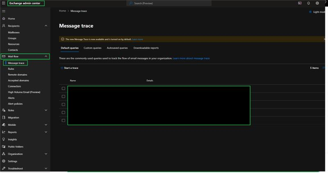Check the second query row checkbox
Screen dimensions: 328x173
point(64,97)
